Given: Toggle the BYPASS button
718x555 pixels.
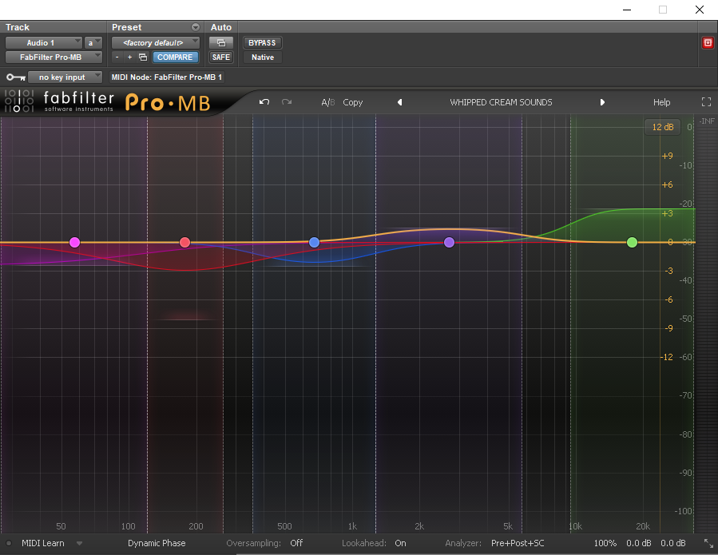Looking at the screenshot, I should (x=263, y=42).
